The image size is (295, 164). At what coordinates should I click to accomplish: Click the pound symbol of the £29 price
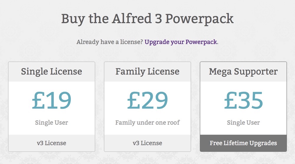(x=134, y=100)
